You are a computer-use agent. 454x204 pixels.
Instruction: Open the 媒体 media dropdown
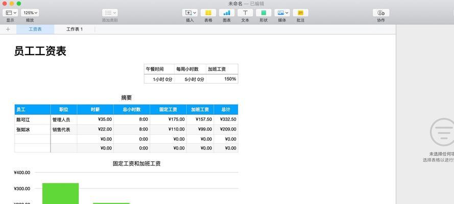[x=282, y=13]
